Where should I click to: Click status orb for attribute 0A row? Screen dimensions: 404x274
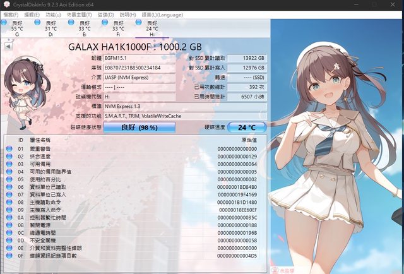pos(9,217)
